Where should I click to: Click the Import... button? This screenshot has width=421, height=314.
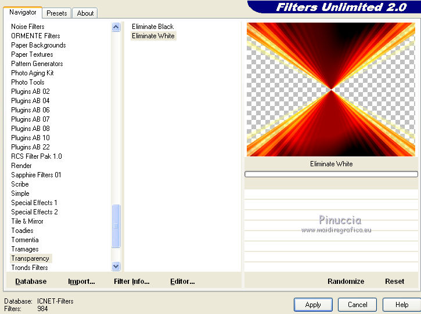pyautogui.click(x=81, y=282)
